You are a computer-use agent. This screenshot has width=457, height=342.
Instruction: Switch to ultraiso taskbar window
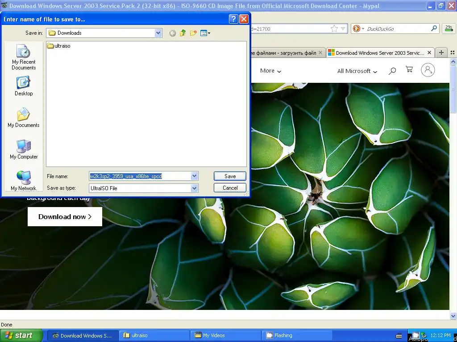pyautogui.click(x=154, y=335)
